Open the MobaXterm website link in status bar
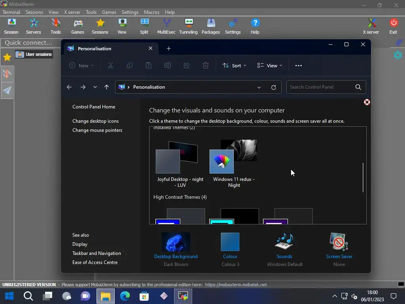The image size is (405, 304). [236, 285]
